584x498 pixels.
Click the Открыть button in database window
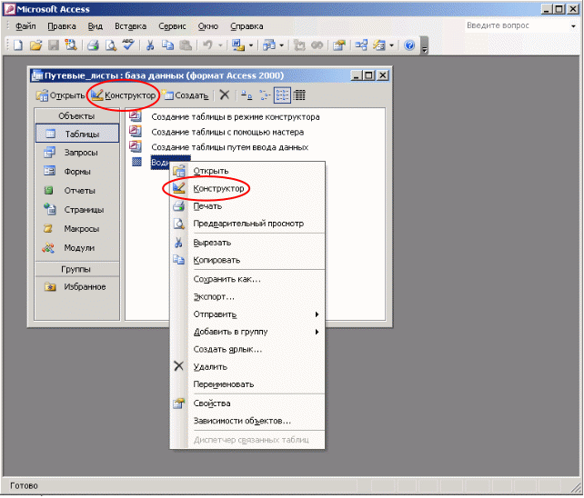coord(60,95)
